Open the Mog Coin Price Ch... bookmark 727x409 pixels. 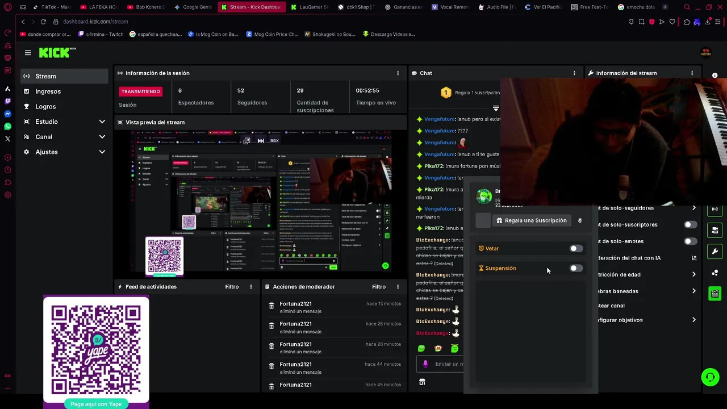tap(272, 34)
